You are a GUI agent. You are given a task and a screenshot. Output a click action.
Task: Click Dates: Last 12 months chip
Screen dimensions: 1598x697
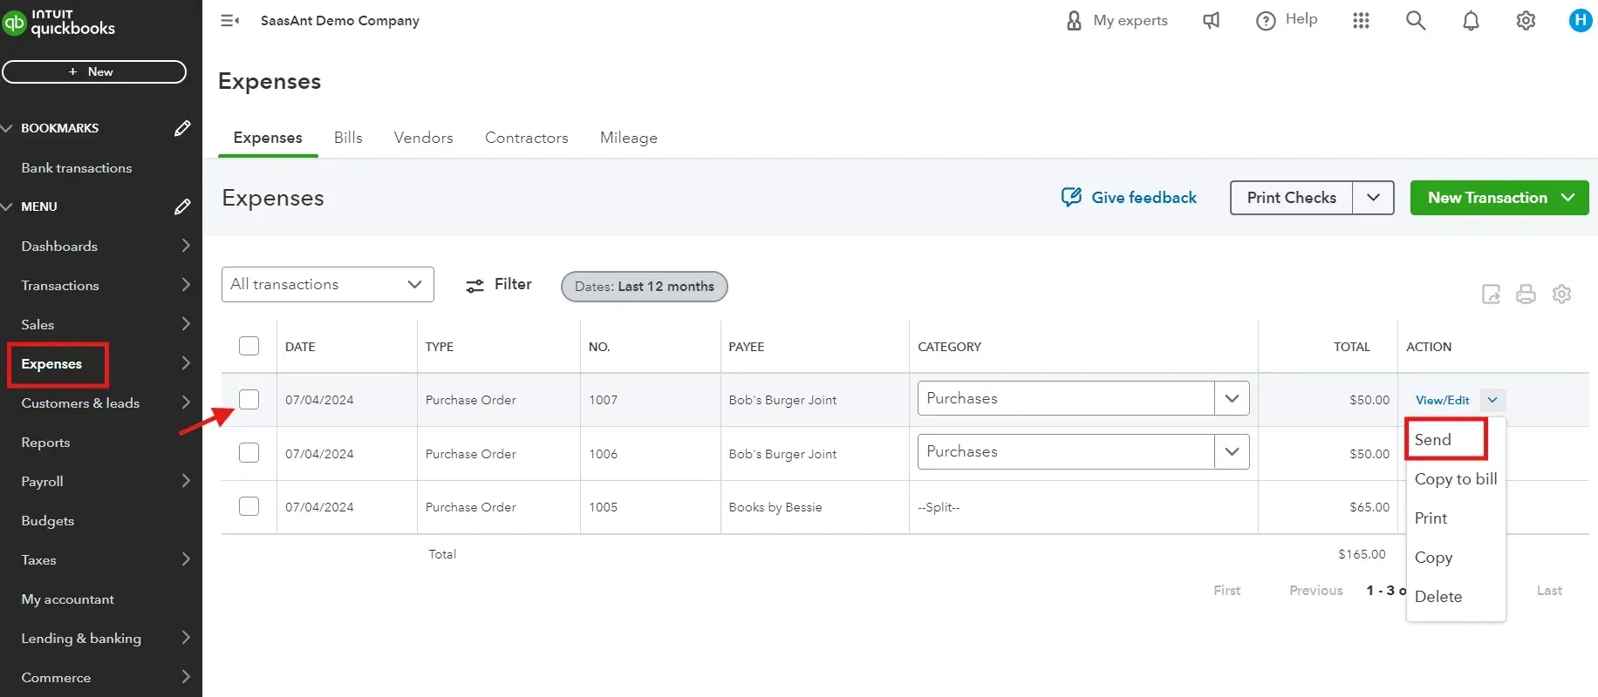[644, 286]
